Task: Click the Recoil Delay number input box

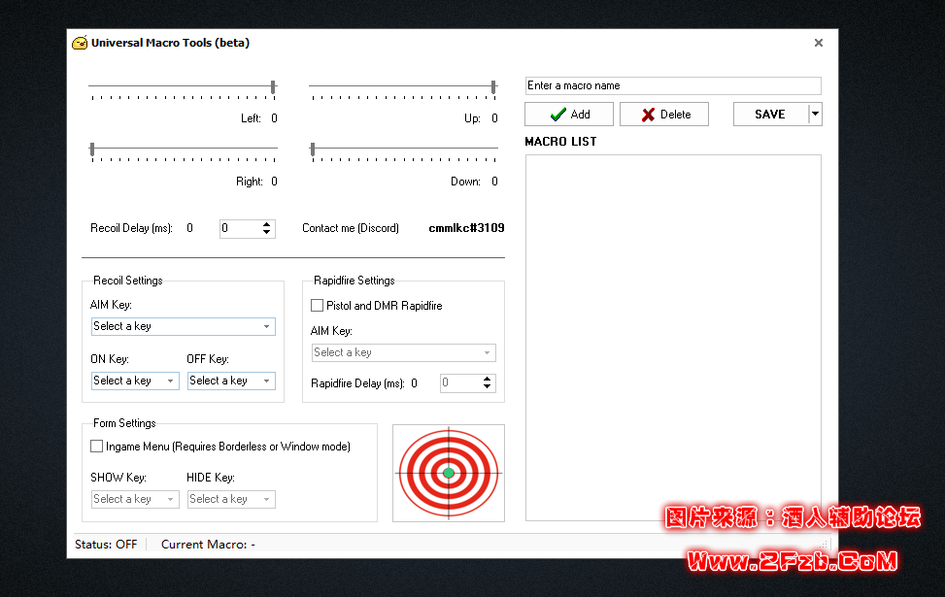Action: (x=239, y=229)
